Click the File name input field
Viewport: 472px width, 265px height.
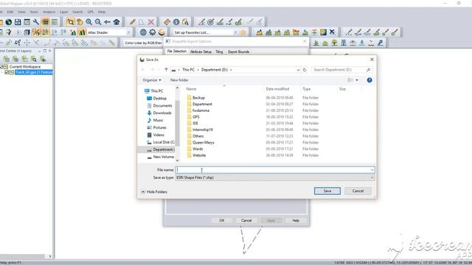point(275,170)
